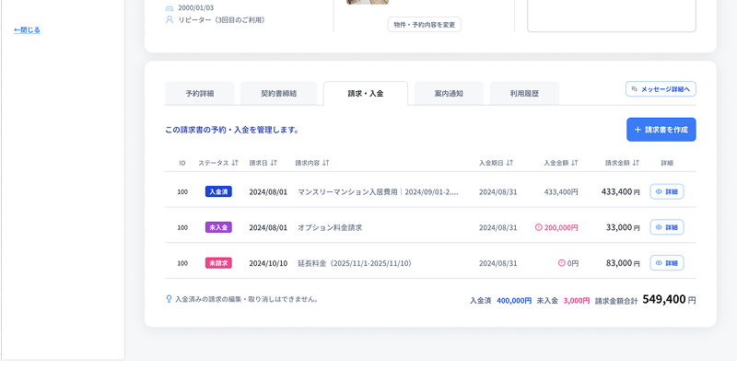
Task: Sort table by 入金金額 column arrows
Action: (x=574, y=163)
